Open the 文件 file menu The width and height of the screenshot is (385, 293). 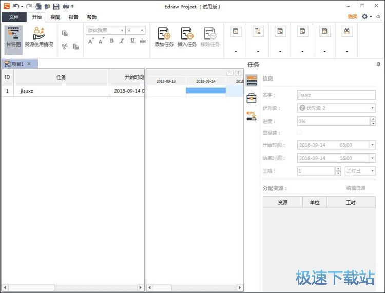[14, 17]
